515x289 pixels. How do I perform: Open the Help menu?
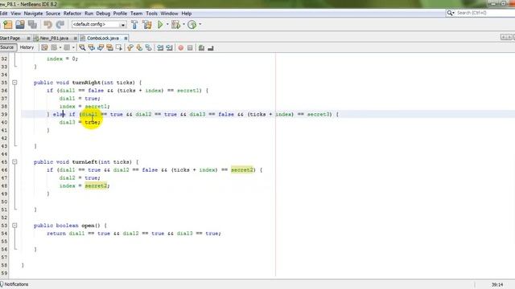(x=187, y=14)
